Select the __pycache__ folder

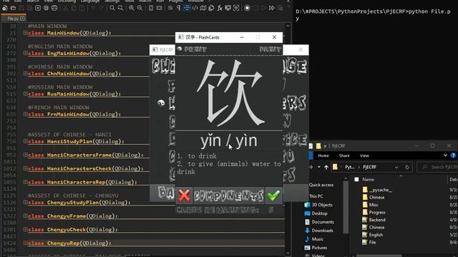[377, 190]
